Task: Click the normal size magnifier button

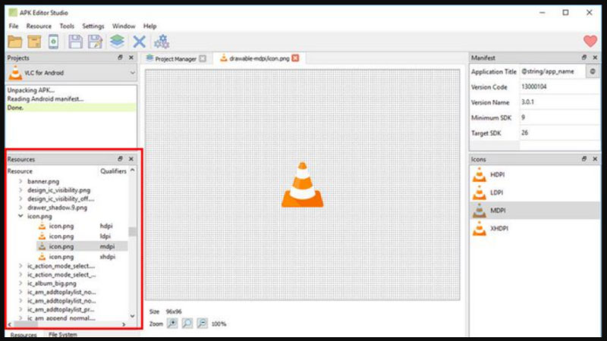Action: click(x=187, y=324)
